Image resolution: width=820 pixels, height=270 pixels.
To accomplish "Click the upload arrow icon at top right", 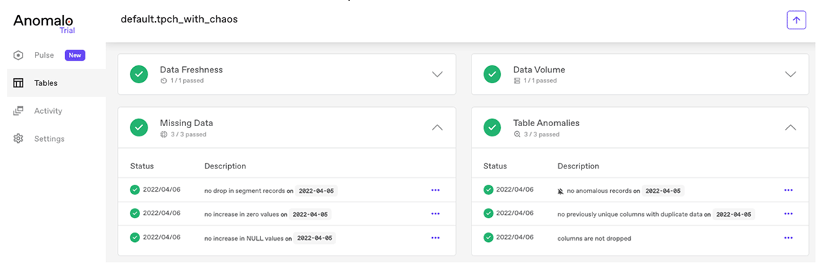I will tap(796, 20).
